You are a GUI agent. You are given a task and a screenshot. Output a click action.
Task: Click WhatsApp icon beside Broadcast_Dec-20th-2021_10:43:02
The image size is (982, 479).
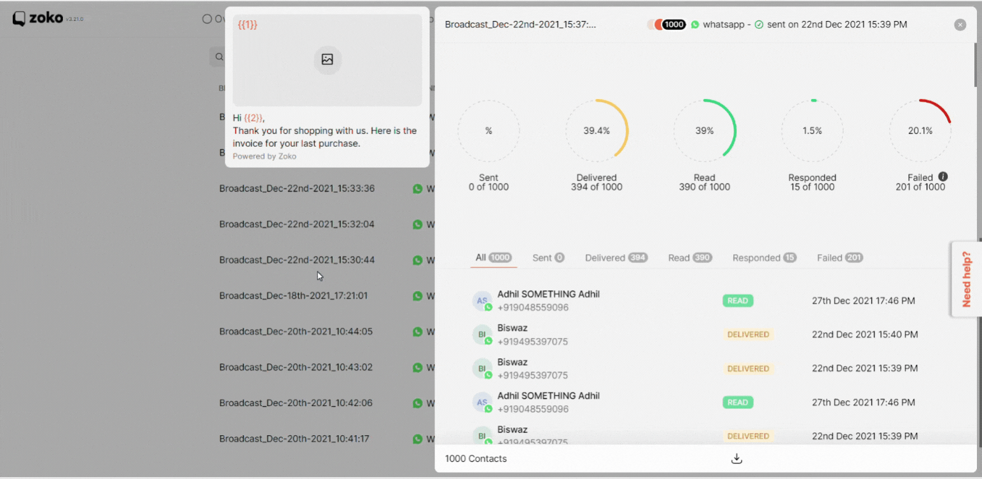418,367
